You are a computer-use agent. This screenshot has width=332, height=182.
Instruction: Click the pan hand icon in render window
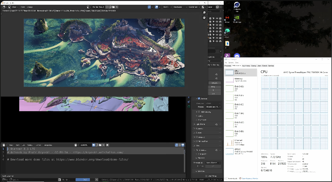point(204,18)
